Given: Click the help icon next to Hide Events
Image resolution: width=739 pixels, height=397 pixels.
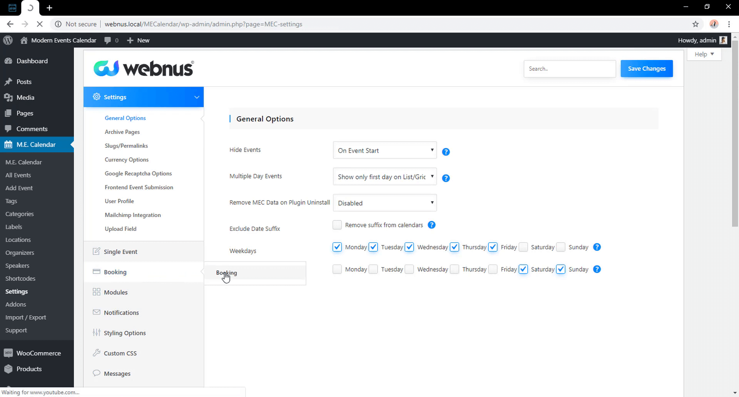Looking at the screenshot, I should tap(446, 152).
